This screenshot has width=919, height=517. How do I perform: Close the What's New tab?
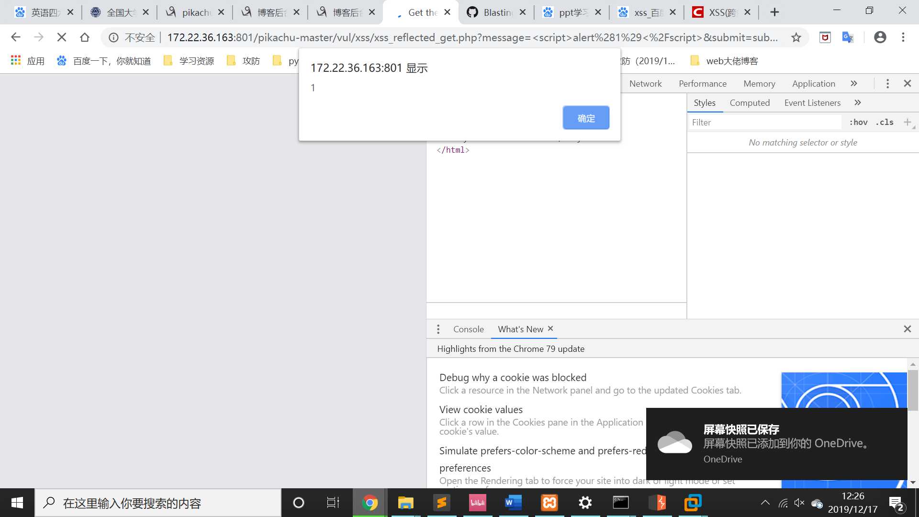pyautogui.click(x=549, y=328)
